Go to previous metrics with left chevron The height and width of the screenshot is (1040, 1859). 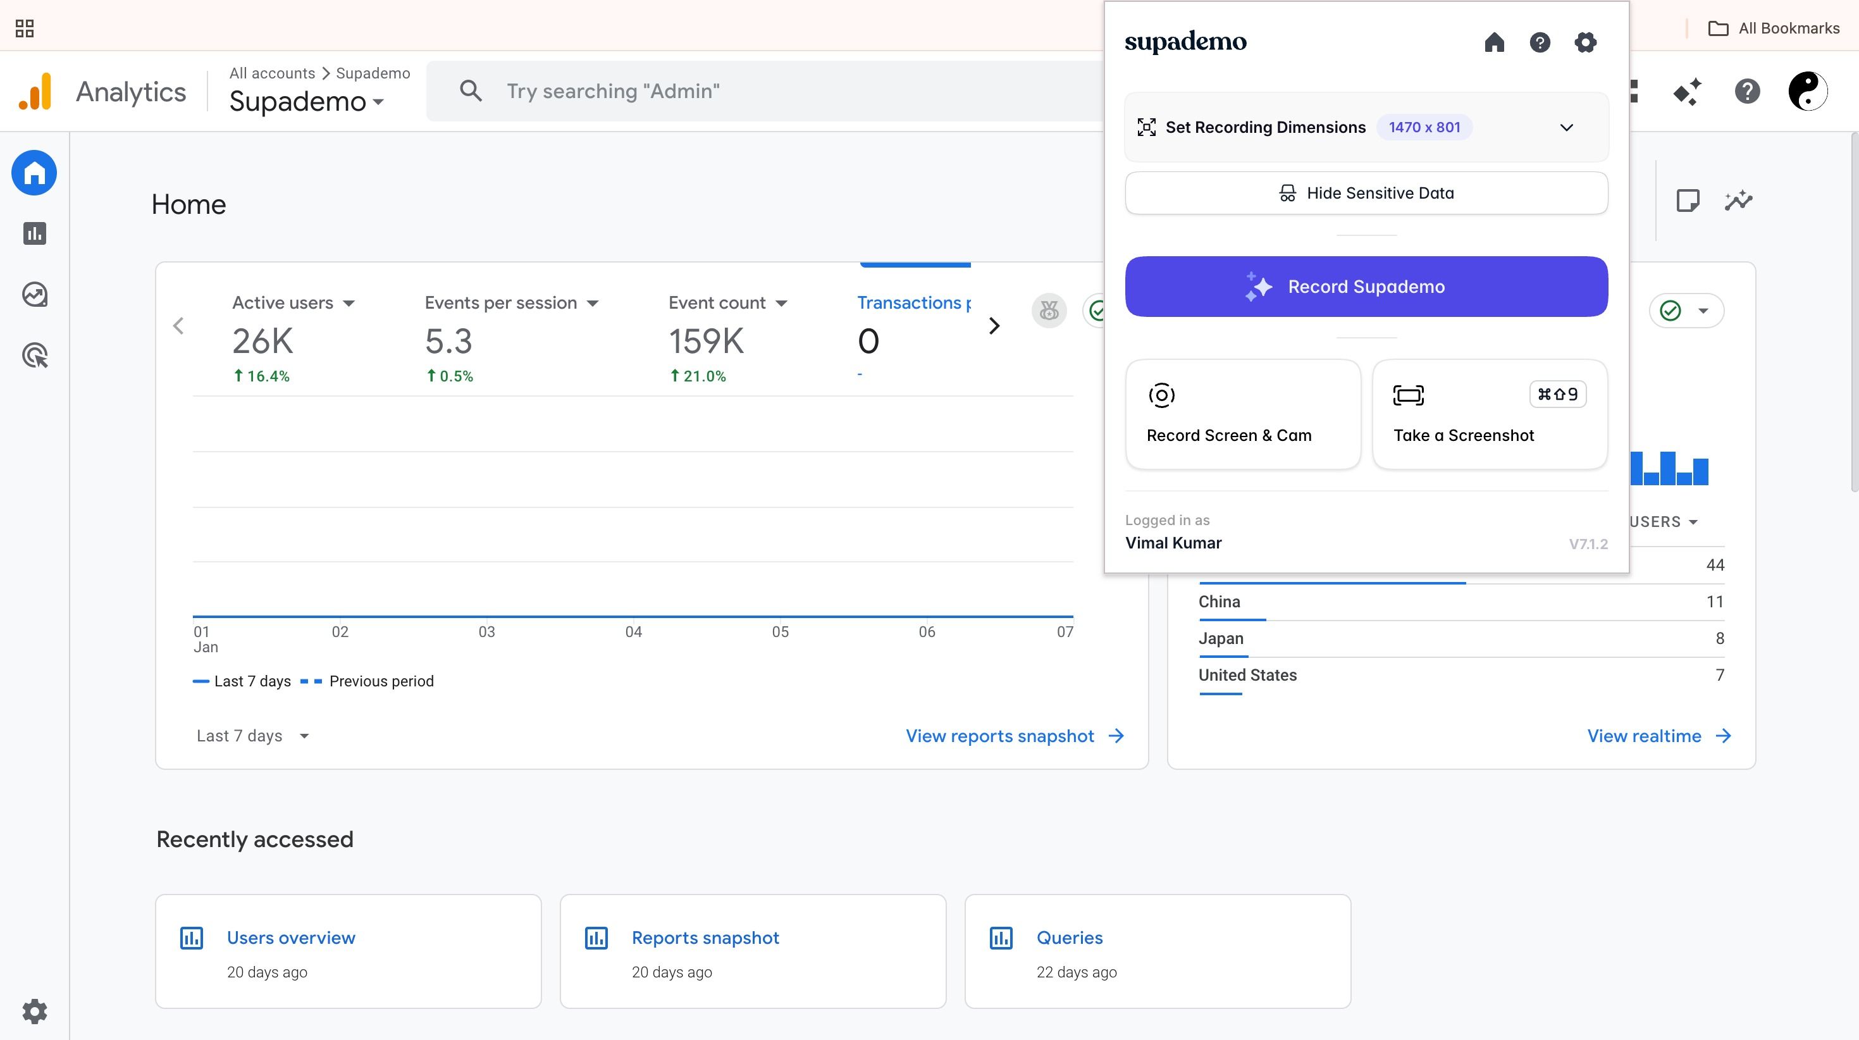[178, 326]
